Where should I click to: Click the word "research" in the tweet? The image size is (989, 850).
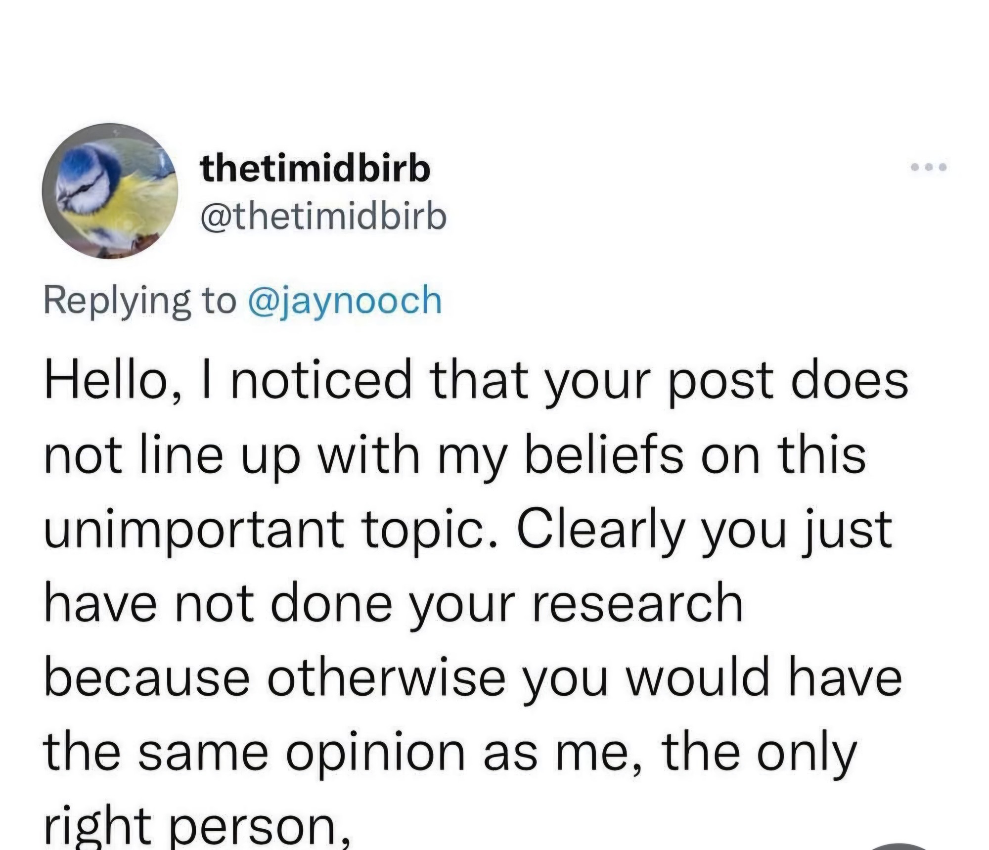(x=637, y=603)
